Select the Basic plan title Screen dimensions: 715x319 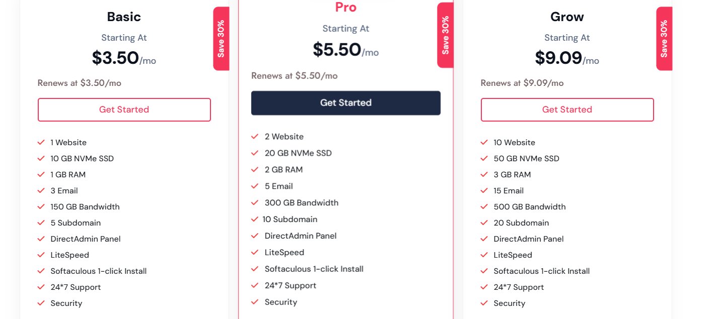tap(124, 17)
